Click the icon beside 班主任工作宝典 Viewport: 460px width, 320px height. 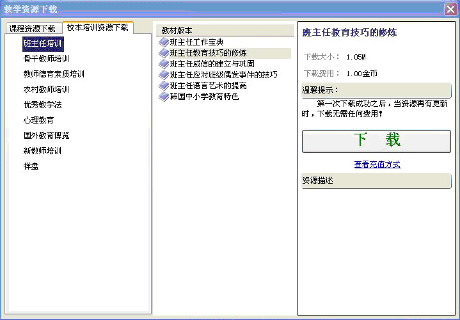(x=164, y=42)
